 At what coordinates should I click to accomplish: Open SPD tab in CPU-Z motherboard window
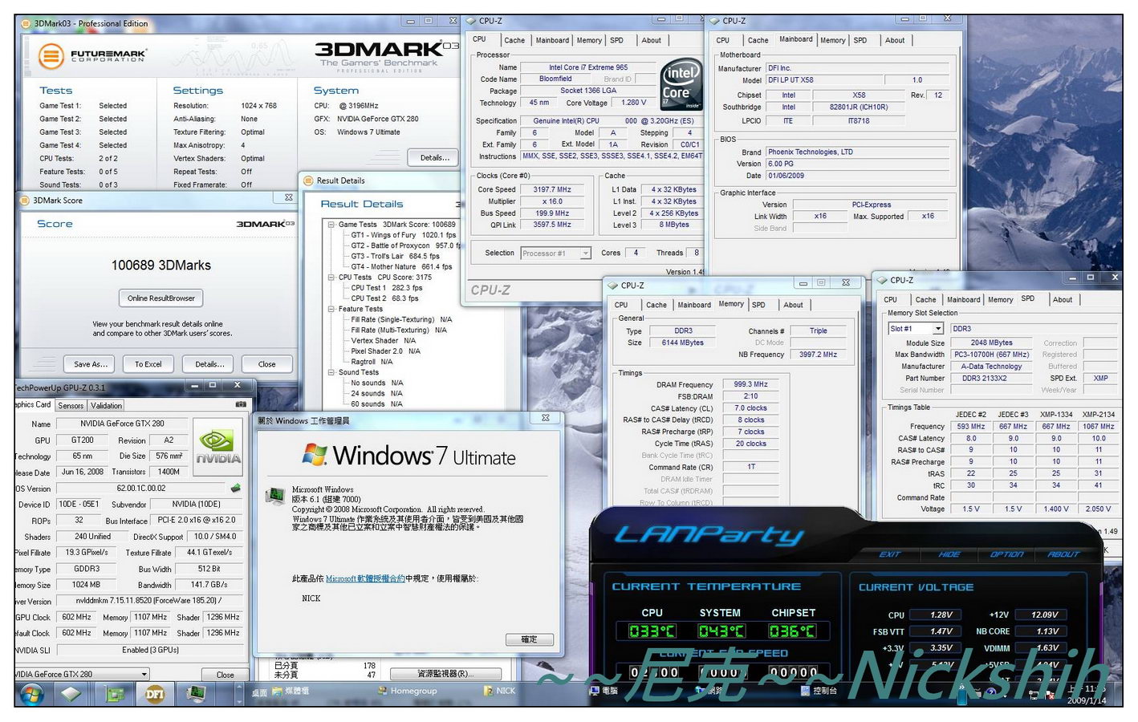(x=860, y=40)
